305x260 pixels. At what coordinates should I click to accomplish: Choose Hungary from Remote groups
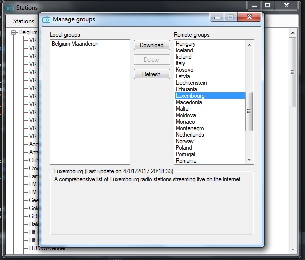pyautogui.click(x=186, y=44)
